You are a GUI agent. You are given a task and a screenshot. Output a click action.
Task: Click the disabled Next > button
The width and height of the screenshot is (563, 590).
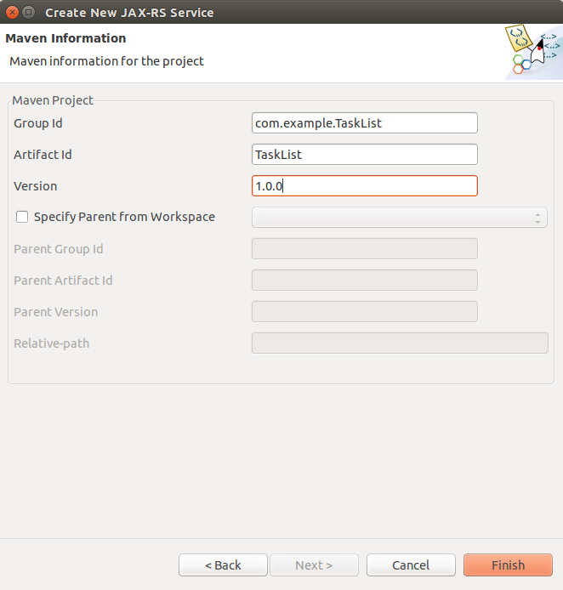pyautogui.click(x=314, y=564)
